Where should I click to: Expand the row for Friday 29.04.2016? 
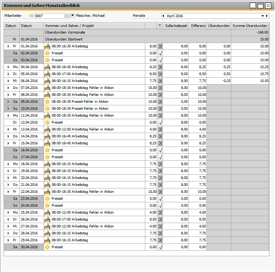pos(8,240)
